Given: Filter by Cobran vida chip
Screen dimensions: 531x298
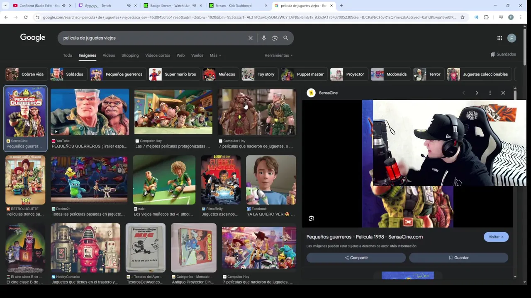Looking at the screenshot, I should click(27, 74).
